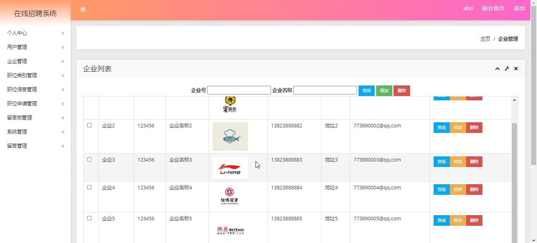Click email 773890004@qq.com

coord(377,188)
